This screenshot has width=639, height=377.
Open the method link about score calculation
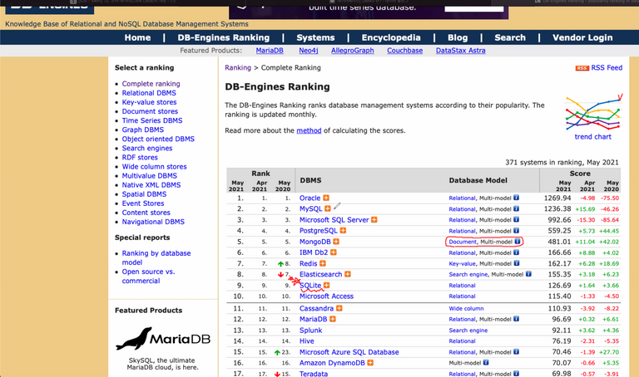click(x=309, y=130)
